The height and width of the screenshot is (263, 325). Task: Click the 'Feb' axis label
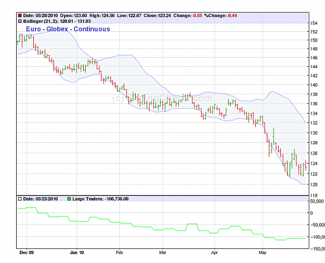tap(120, 253)
